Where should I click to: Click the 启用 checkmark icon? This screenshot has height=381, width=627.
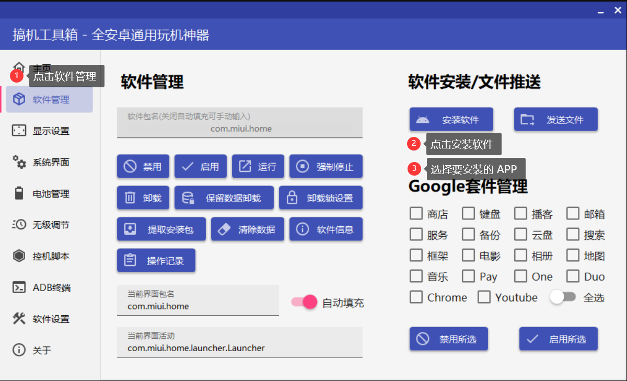click(x=188, y=167)
